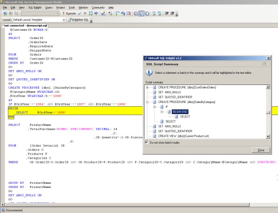Open the Enlighten toolbar options chevron

coord(91,21)
